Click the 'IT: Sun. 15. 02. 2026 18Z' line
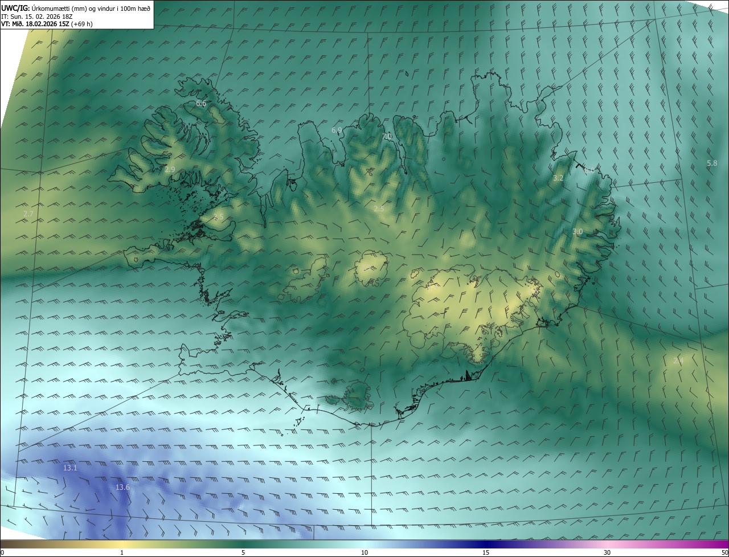This screenshot has width=729, height=557. (37, 17)
